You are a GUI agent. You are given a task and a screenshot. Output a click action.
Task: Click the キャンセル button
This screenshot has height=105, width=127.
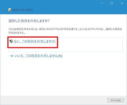[x=116, y=100]
